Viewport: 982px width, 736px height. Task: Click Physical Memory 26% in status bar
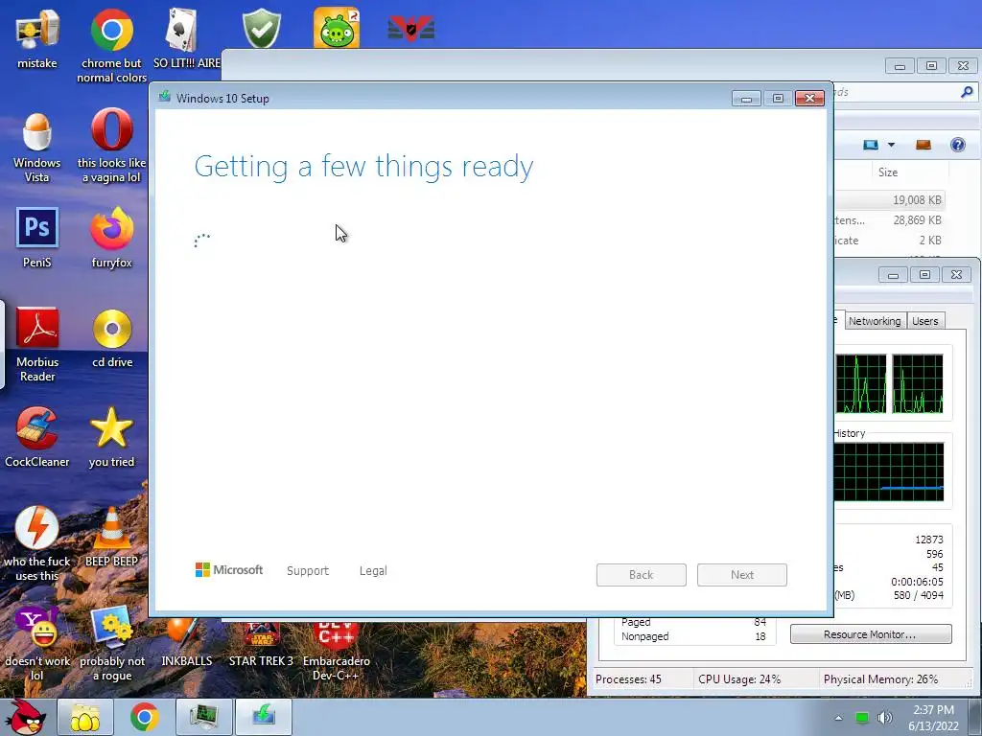pyautogui.click(x=880, y=679)
